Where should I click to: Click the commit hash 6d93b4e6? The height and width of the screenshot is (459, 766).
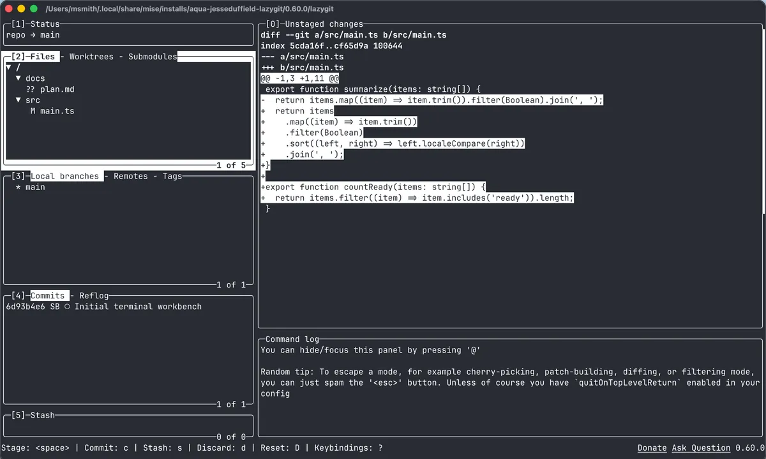point(26,307)
